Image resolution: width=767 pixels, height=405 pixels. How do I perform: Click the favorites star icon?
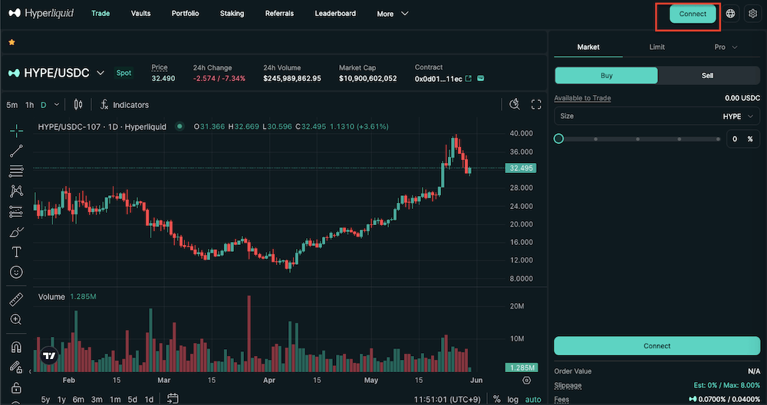[x=12, y=43]
